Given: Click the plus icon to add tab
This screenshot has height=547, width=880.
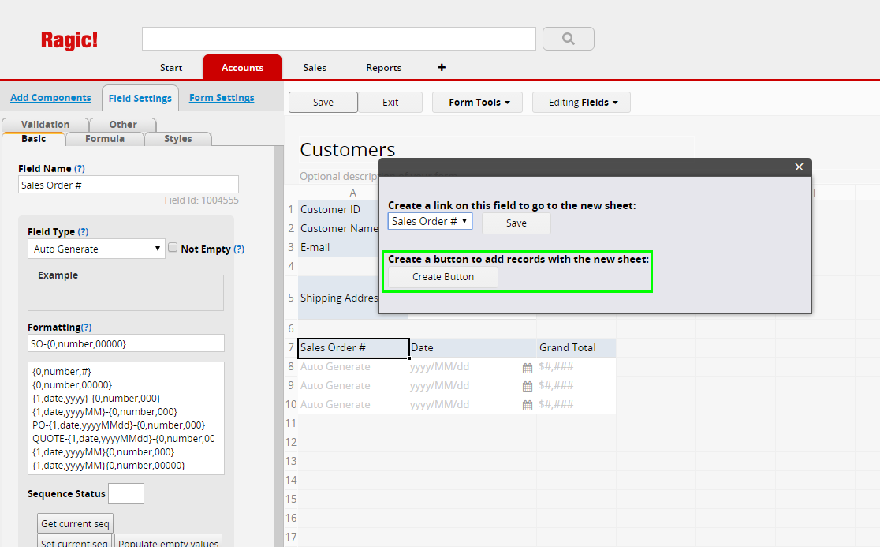Looking at the screenshot, I should point(442,68).
